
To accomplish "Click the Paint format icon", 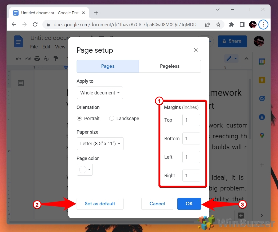I will click(x=56, y=58).
